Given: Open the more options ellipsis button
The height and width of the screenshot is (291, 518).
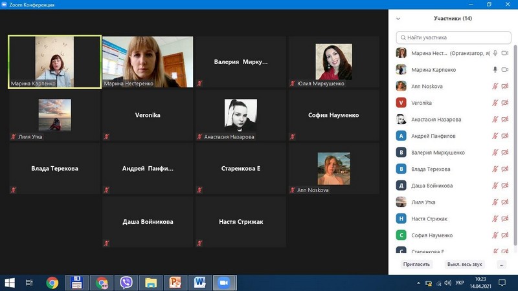Looking at the screenshot, I should point(501,264).
